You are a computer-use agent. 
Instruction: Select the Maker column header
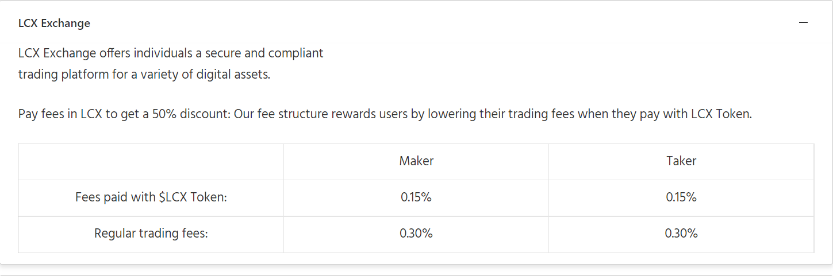click(x=416, y=161)
